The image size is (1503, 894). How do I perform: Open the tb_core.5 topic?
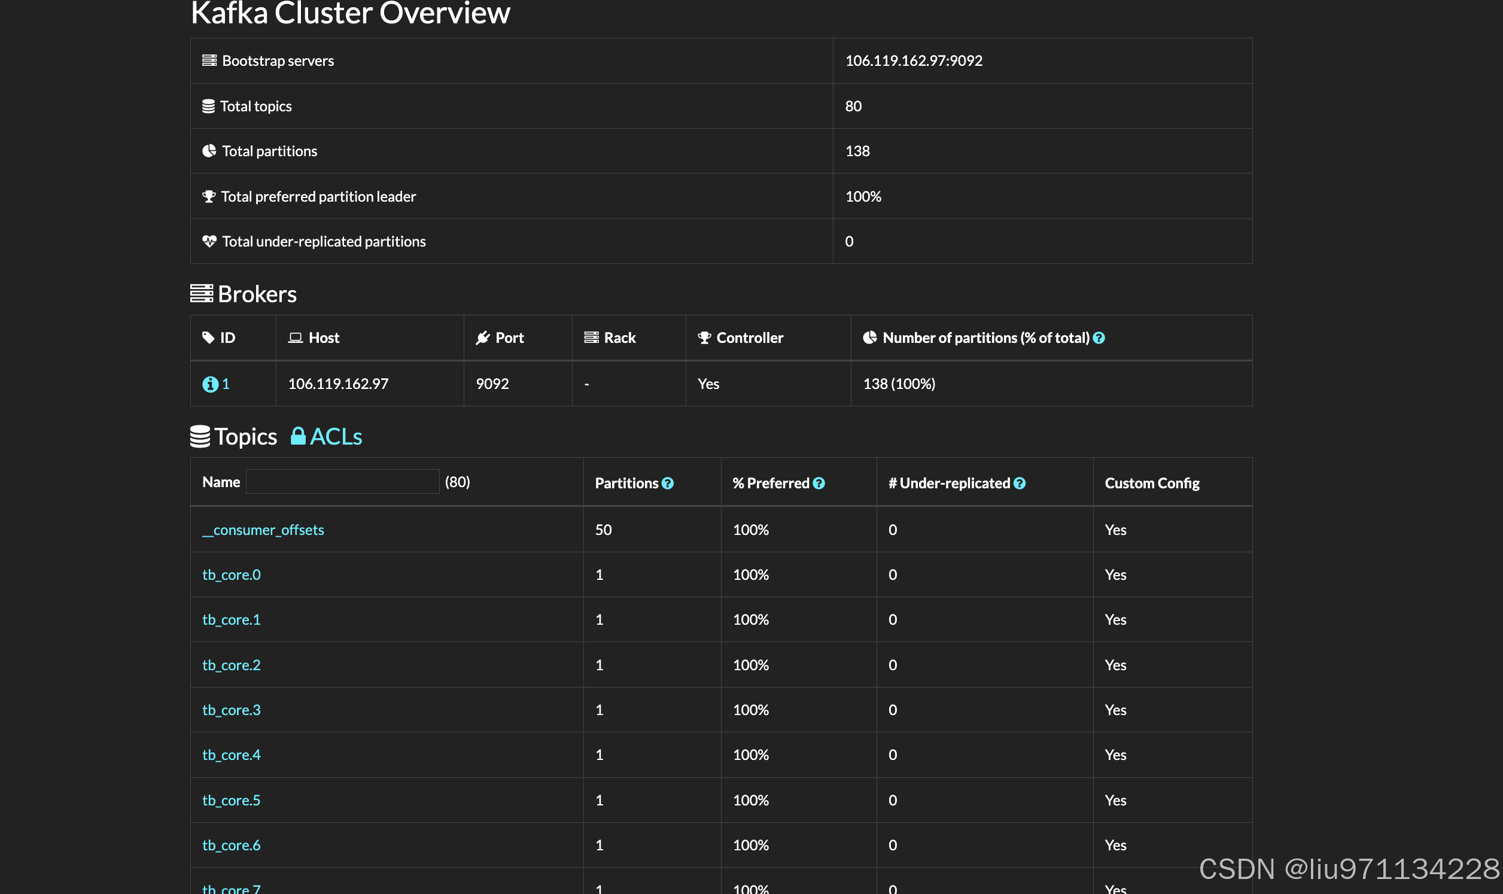231,800
